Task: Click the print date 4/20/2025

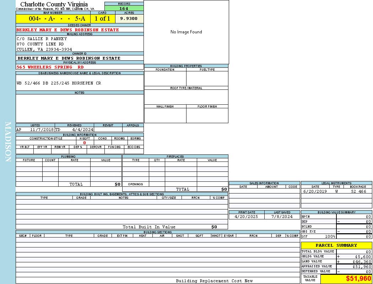Action: [247, 217]
